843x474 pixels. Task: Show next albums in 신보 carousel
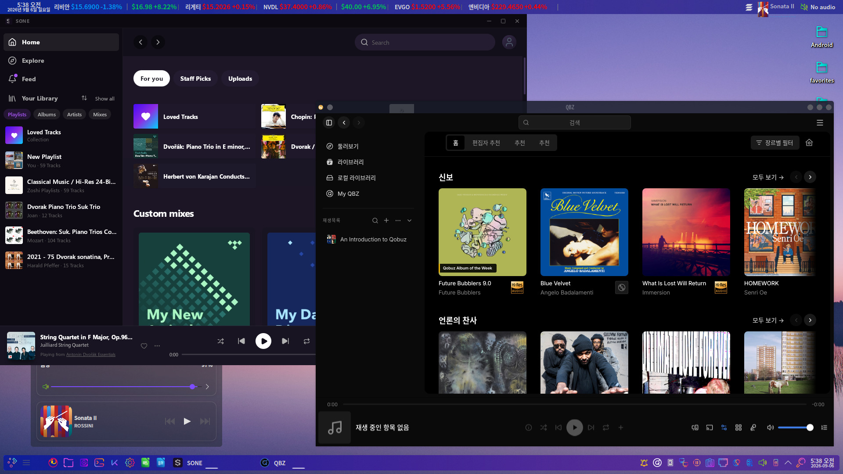(x=810, y=177)
